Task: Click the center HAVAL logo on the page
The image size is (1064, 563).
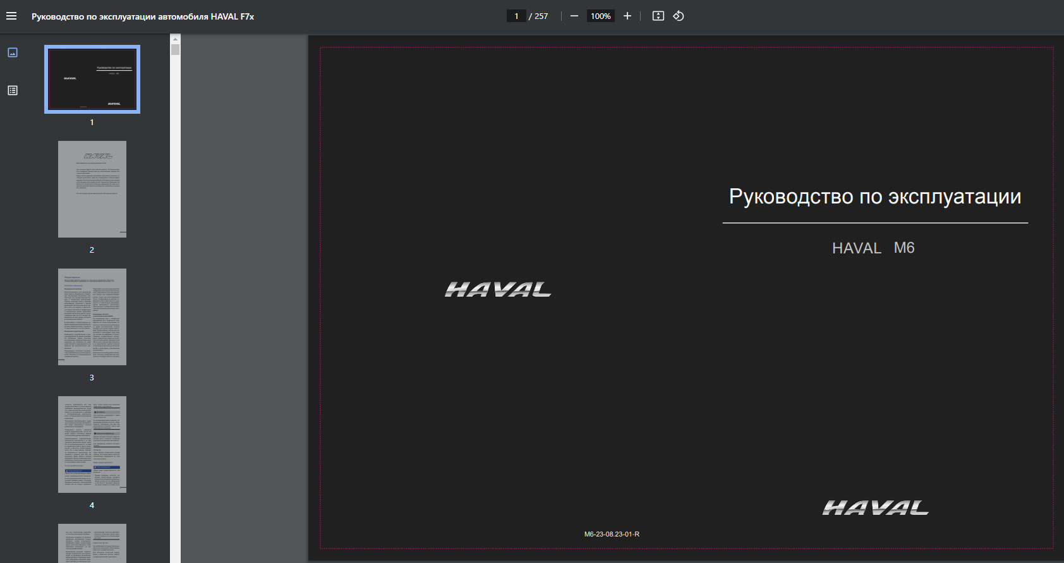Action: point(498,289)
